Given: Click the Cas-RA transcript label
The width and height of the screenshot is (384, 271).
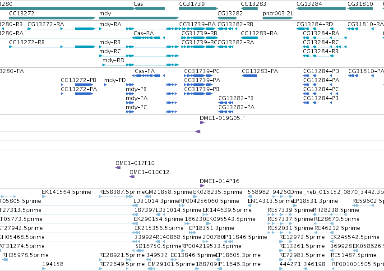Looking at the screenshot, I should pyautogui.click(x=144, y=33).
